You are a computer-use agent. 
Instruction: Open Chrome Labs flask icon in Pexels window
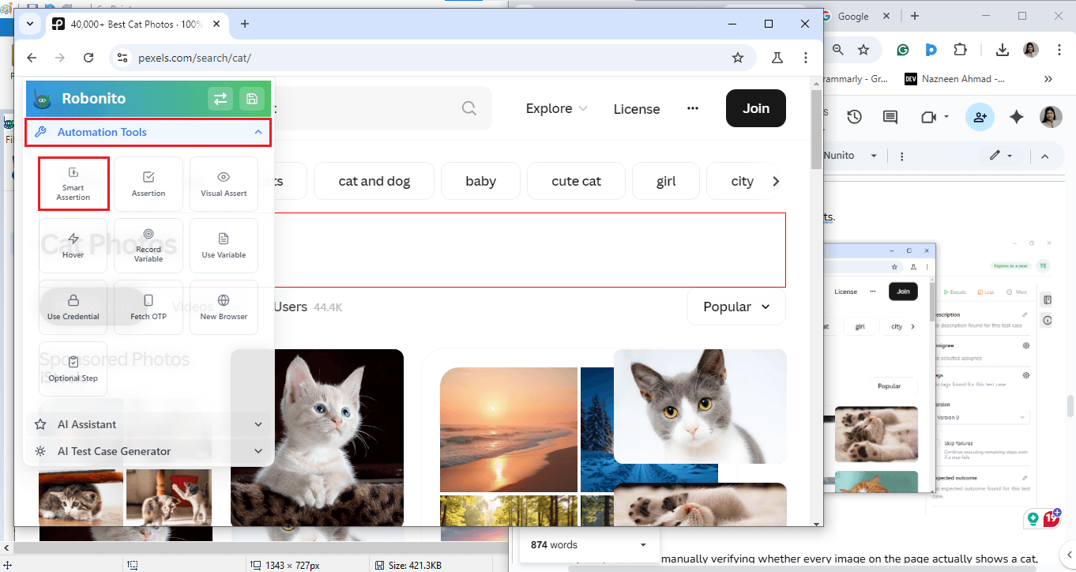coord(777,58)
